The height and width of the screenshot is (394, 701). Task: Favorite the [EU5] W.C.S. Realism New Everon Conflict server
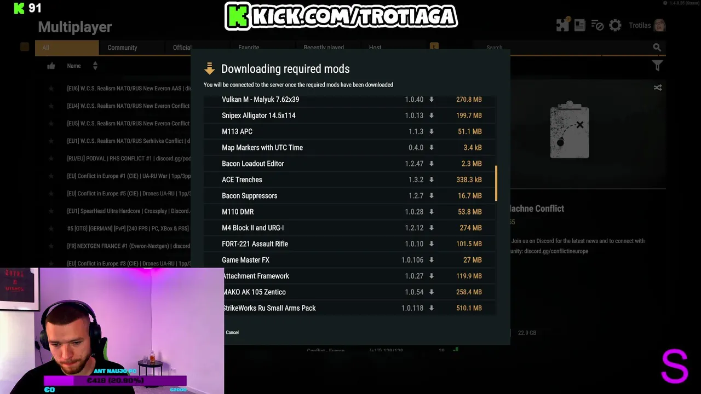(51, 124)
